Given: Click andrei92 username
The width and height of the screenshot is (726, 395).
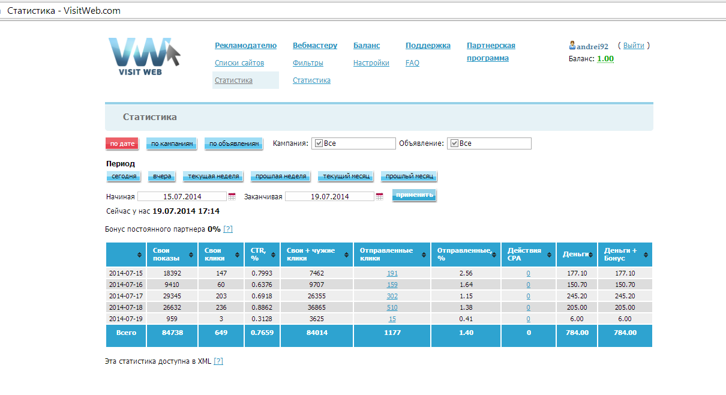Looking at the screenshot, I should [x=593, y=46].
